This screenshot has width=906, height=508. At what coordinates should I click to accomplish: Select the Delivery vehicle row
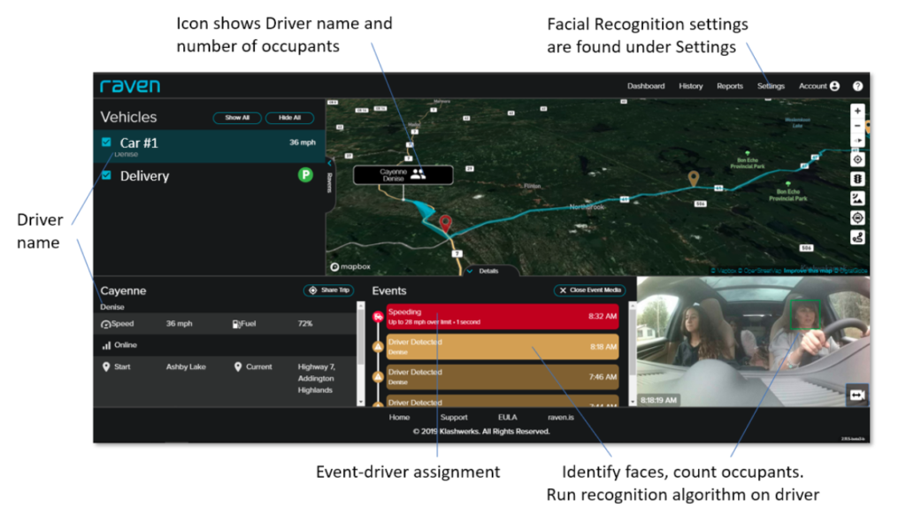click(x=209, y=176)
